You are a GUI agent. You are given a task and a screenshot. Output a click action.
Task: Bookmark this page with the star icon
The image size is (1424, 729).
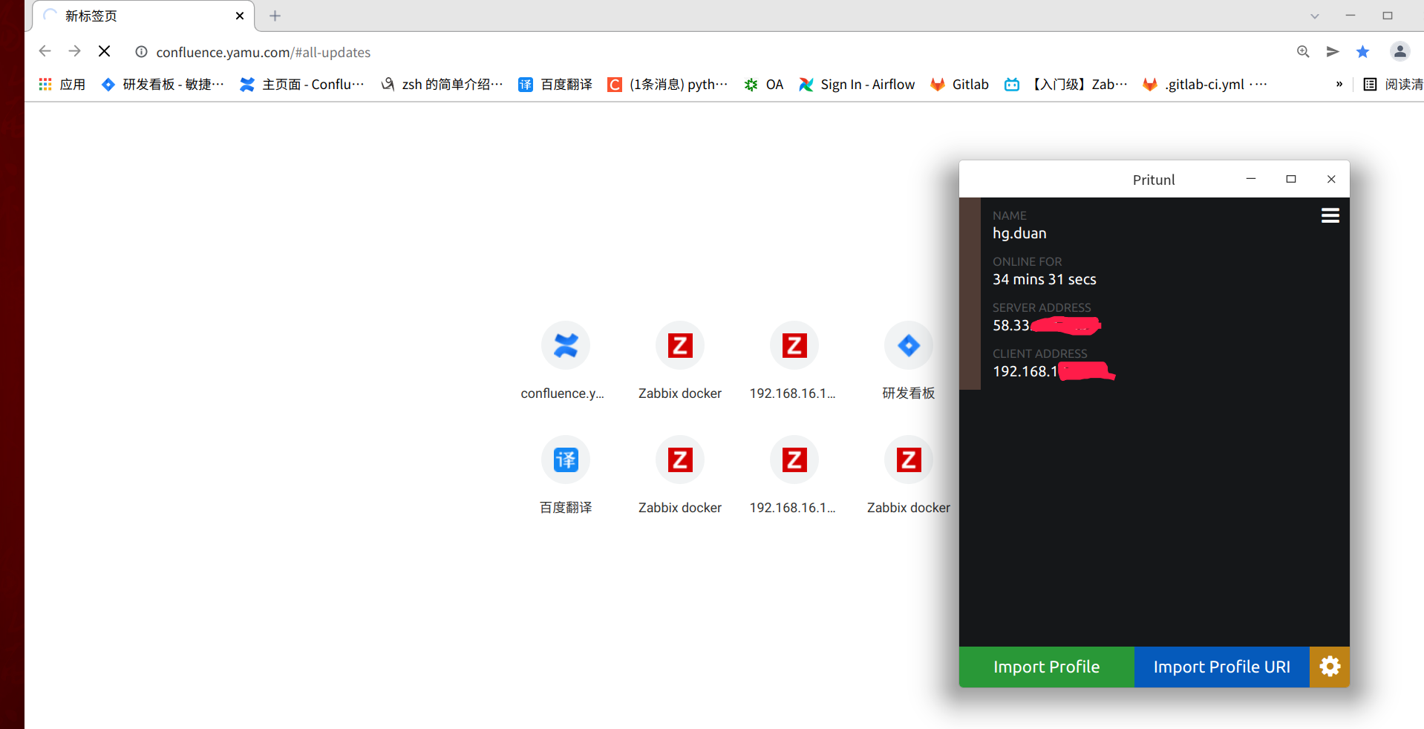click(x=1362, y=52)
